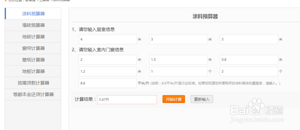Screen dimensions: 300x130
Task: Click the input field containing 0.8
Action: pos(249,60)
